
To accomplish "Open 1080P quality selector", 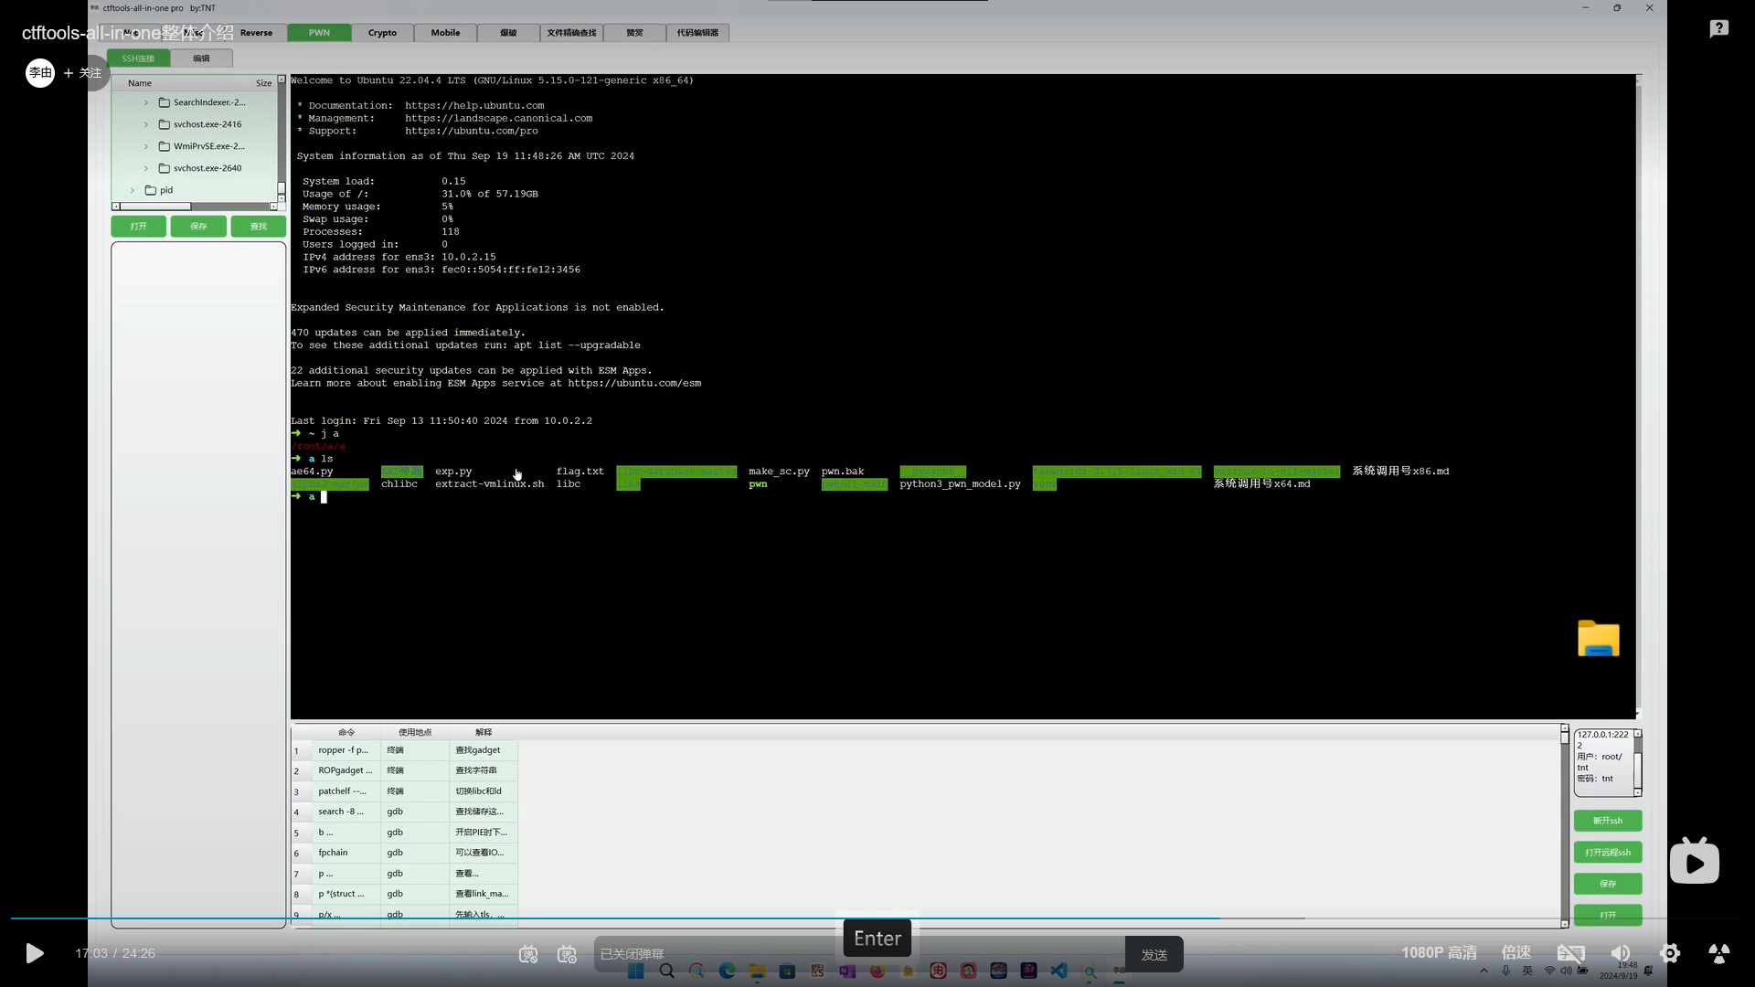I will 1439,953.
